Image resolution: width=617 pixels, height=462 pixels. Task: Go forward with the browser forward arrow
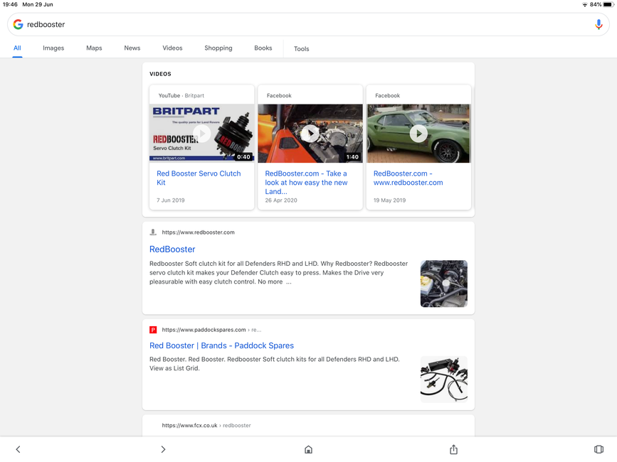coord(163,449)
